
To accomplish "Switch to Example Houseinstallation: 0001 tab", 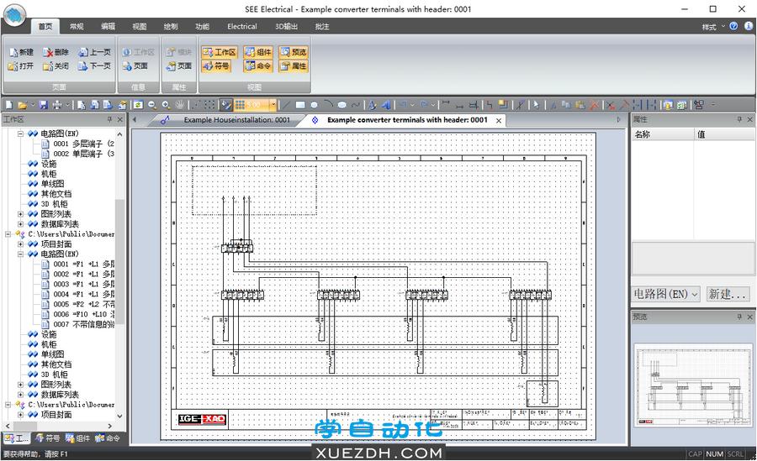I will click(236, 120).
